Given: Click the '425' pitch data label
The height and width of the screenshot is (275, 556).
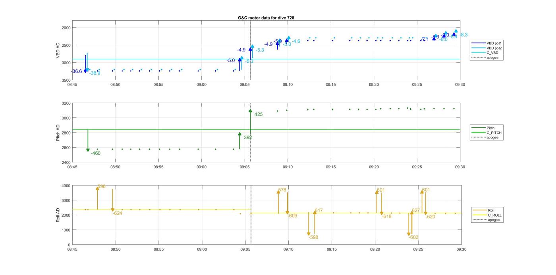Looking at the screenshot, I should 259,115.
